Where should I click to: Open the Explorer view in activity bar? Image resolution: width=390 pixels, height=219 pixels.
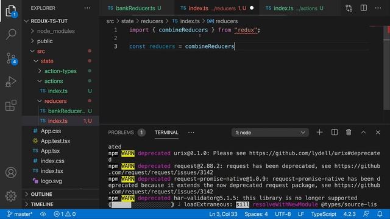coord(11,11)
